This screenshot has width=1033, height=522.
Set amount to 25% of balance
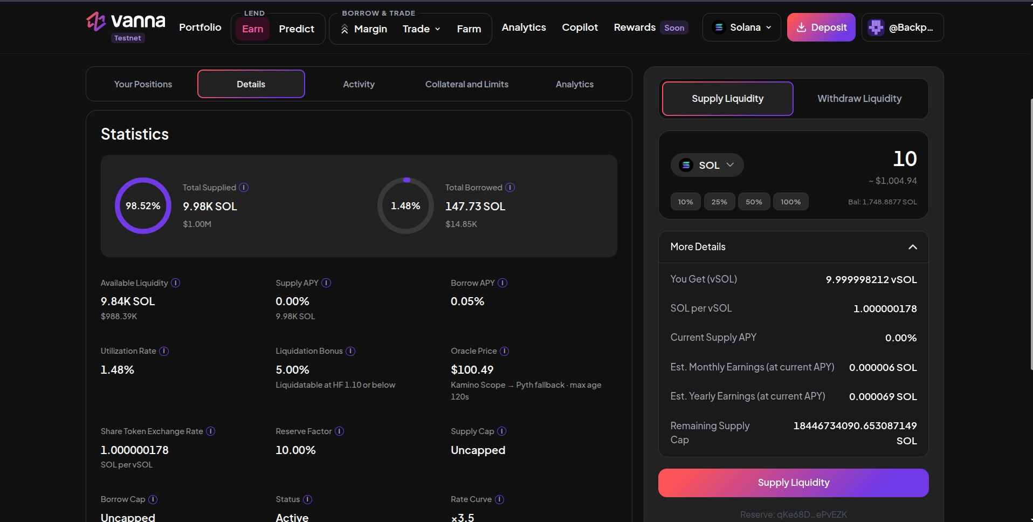coord(719,202)
